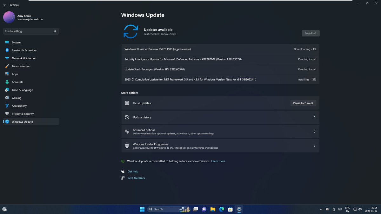Open Microsoft Store from the taskbar

pyautogui.click(x=230, y=209)
